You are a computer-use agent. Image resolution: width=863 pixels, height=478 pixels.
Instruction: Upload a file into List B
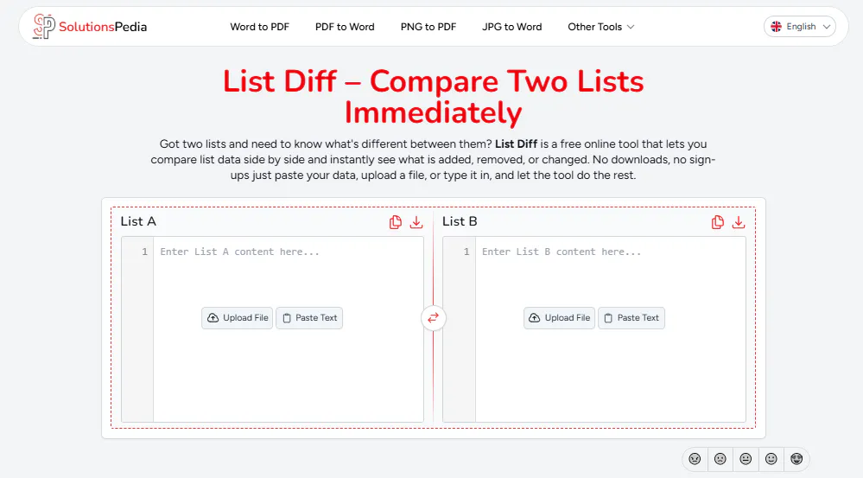click(559, 318)
